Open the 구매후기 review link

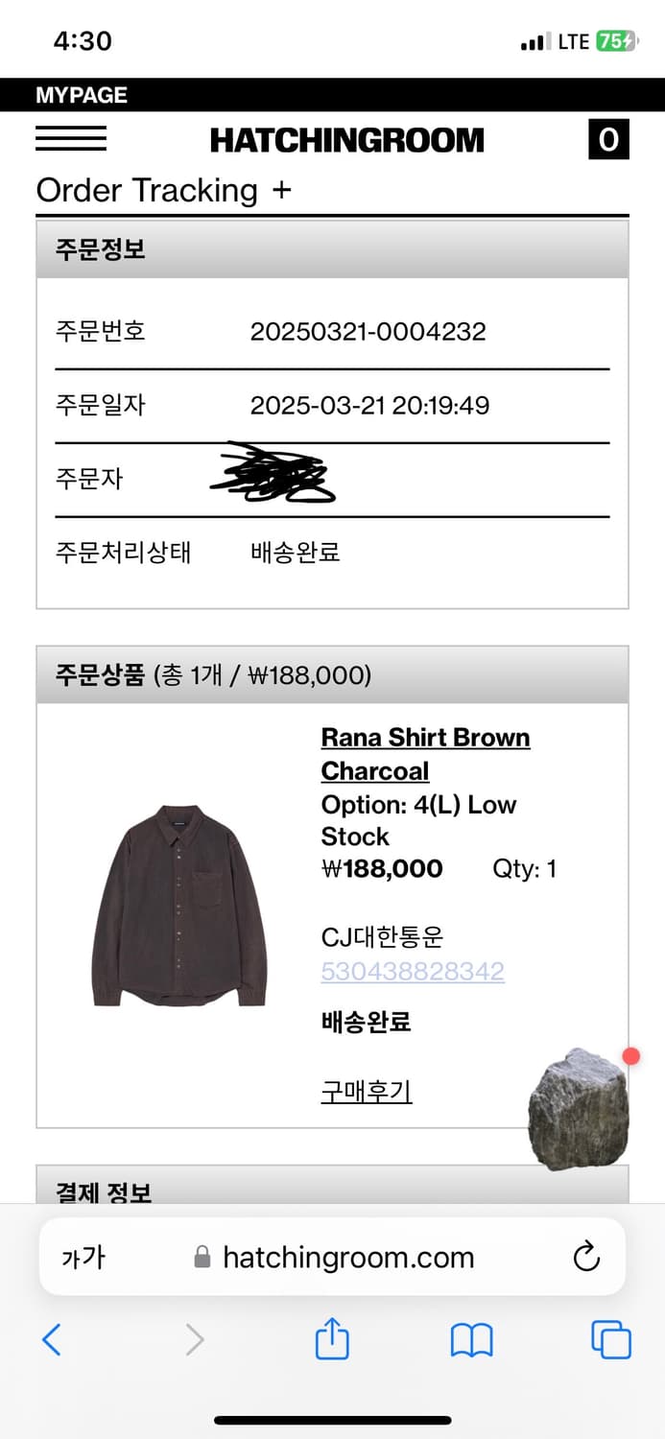click(367, 1091)
